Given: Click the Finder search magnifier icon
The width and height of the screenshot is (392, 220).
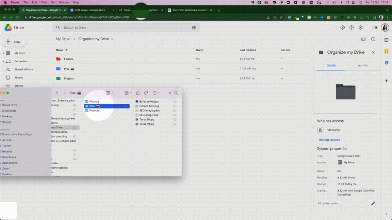Looking at the screenshot, I should (x=176, y=93).
